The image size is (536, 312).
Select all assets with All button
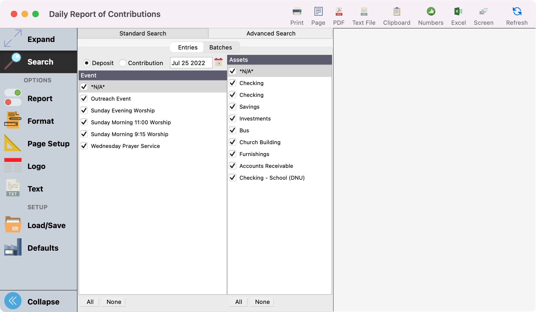(x=238, y=302)
